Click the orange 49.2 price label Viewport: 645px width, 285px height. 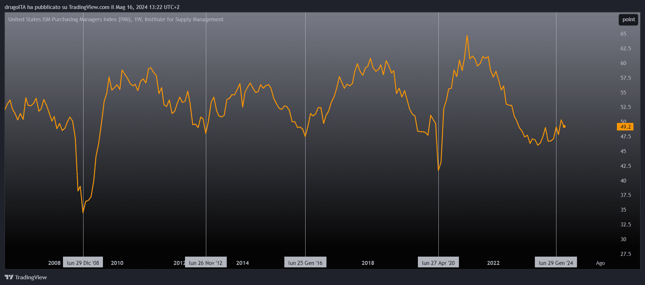(625, 127)
